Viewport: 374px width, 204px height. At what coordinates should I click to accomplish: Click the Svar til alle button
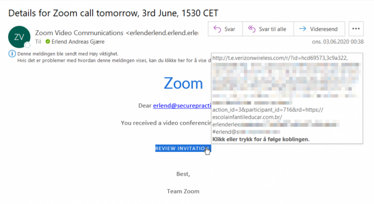[x=268, y=29]
